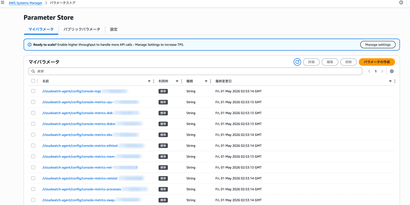Sort by 利用枠 column arrow
Image resolution: width=410 pixels, height=205 pixels.
click(177, 81)
